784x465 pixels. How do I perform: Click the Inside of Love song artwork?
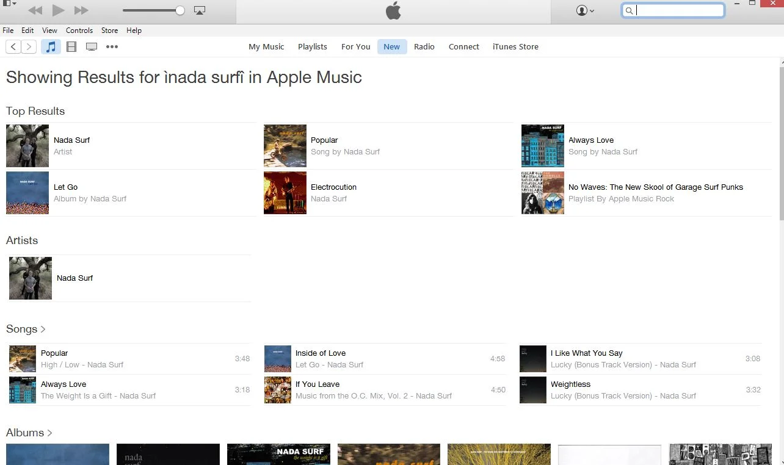pyautogui.click(x=277, y=359)
